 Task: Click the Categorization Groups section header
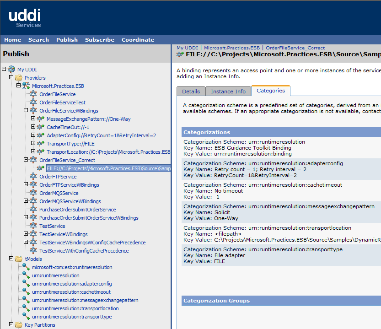pyautogui.click(x=281, y=301)
